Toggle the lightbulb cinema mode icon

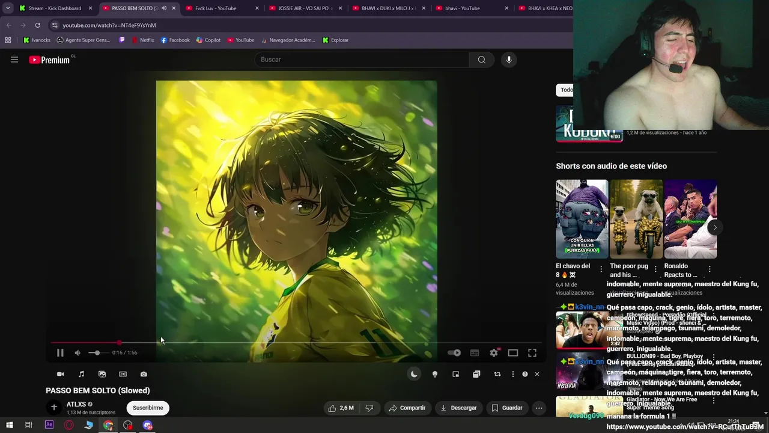pyautogui.click(x=435, y=374)
